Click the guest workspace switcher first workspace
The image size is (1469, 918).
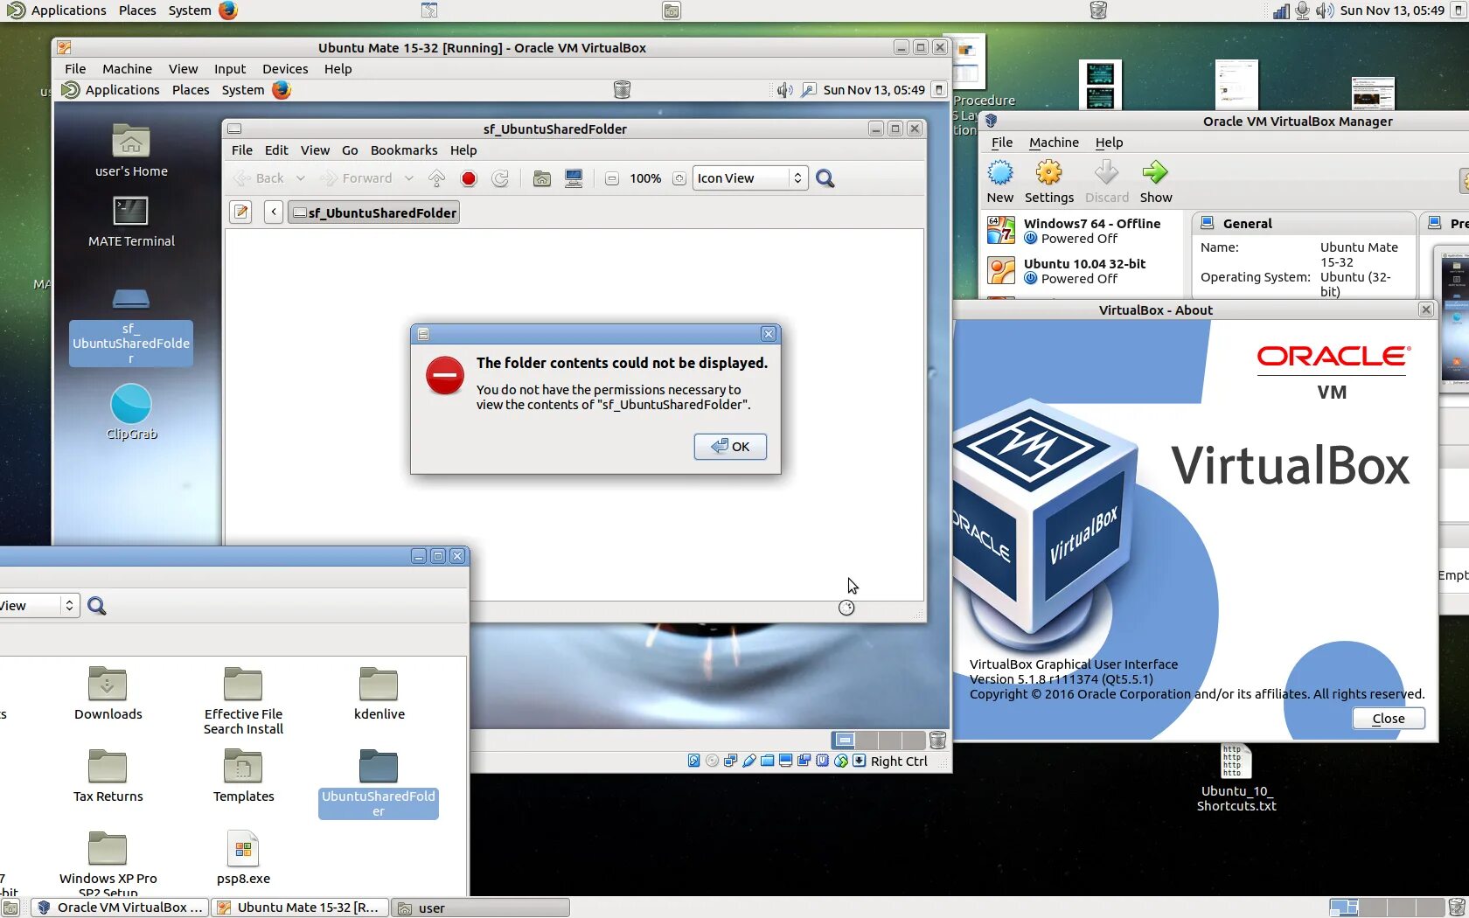pyautogui.click(x=845, y=740)
